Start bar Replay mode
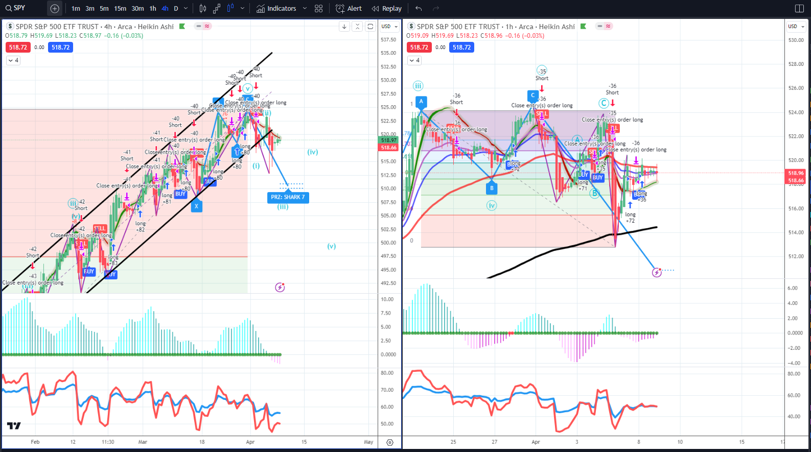The image size is (811, 452). click(x=386, y=8)
